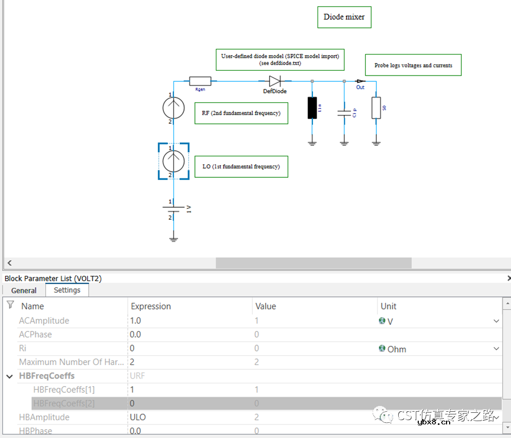Select the DefDiode diode component
Screen dimensions: 511x438
275,81
